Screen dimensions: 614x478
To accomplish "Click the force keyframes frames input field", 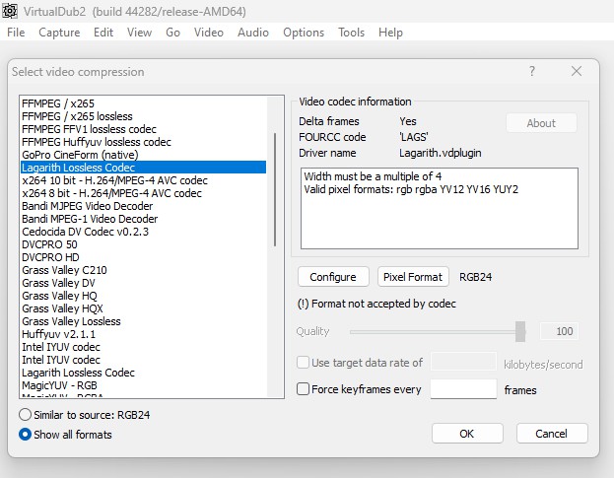I will click(x=463, y=389).
